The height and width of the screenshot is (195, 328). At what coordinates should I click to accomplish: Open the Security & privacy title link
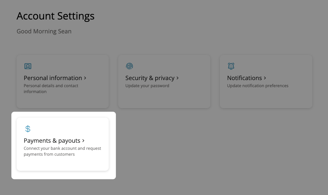click(x=150, y=78)
